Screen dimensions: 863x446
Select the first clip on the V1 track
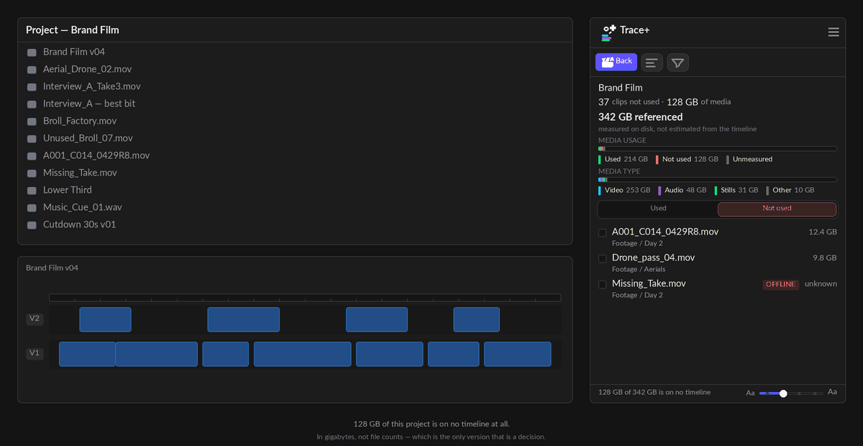[x=87, y=354]
